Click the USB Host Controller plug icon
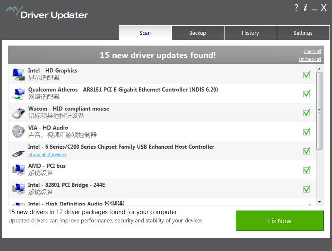This screenshot has width=332, height=251. (18, 154)
